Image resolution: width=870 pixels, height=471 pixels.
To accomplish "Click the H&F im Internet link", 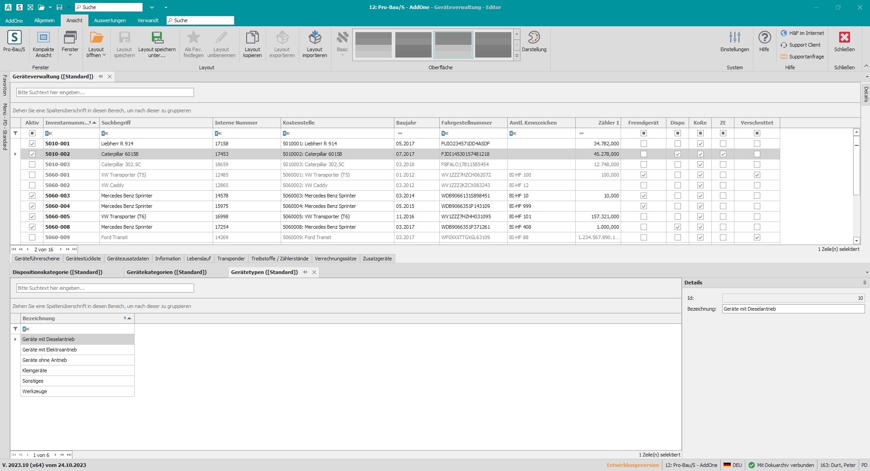I will pyautogui.click(x=806, y=33).
